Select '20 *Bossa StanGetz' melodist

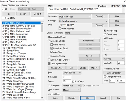(21, 75)
